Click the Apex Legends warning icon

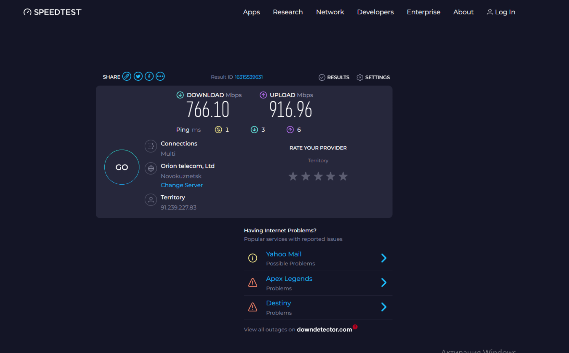click(252, 283)
